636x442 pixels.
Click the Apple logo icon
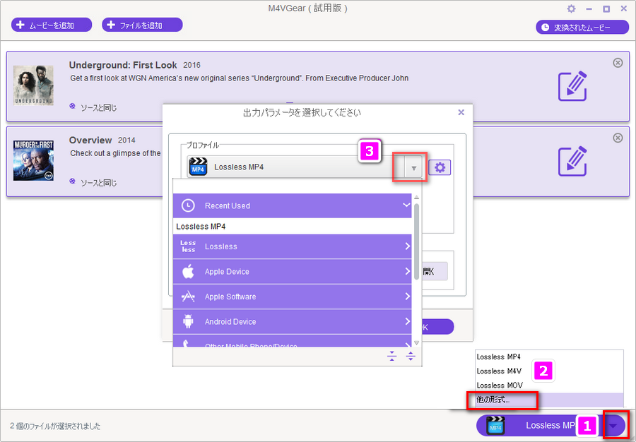pos(188,271)
